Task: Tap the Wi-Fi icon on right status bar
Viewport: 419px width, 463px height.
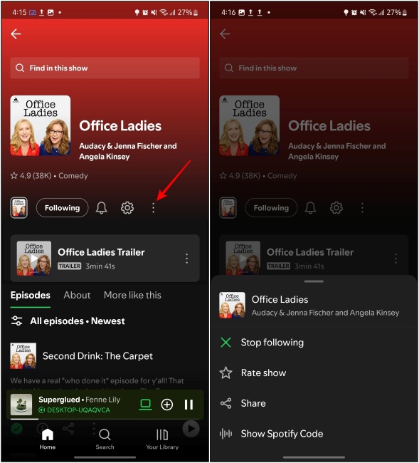Action: (373, 12)
